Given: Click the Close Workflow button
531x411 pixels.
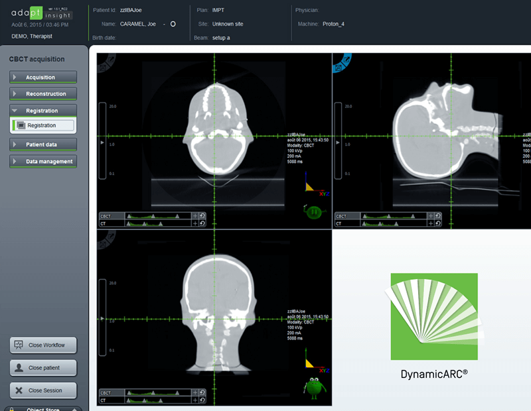Looking at the screenshot, I should (x=43, y=345).
